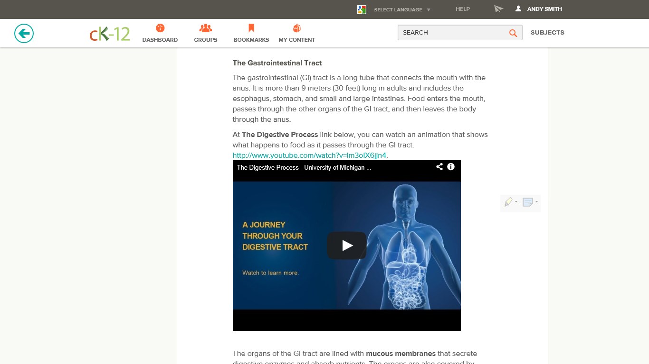Image resolution: width=649 pixels, height=364 pixels.
Task: Click the Andy Smith profile name
Action: (544, 9)
